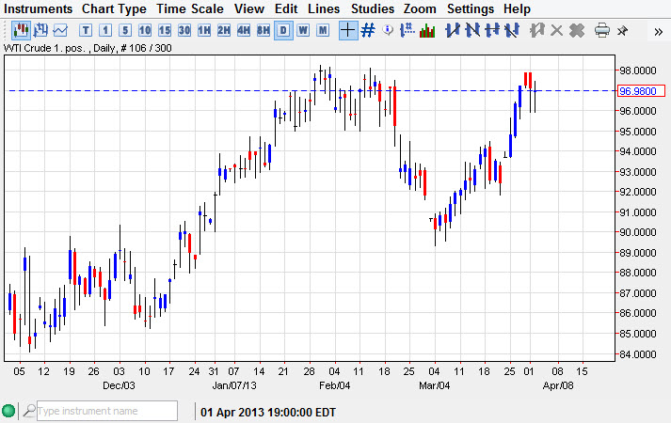This screenshot has width=671, height=423.
Task: Click the pin icon in toolbar
Action: (622, 30)
